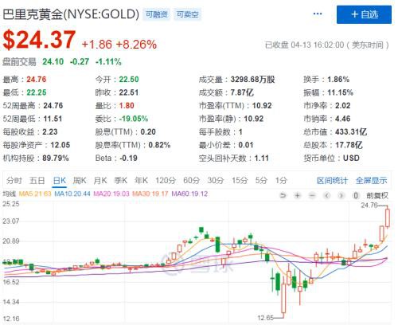Zoom in chart with the plus icon
Screen dimensions: 398x325
(x=298, y=196)
